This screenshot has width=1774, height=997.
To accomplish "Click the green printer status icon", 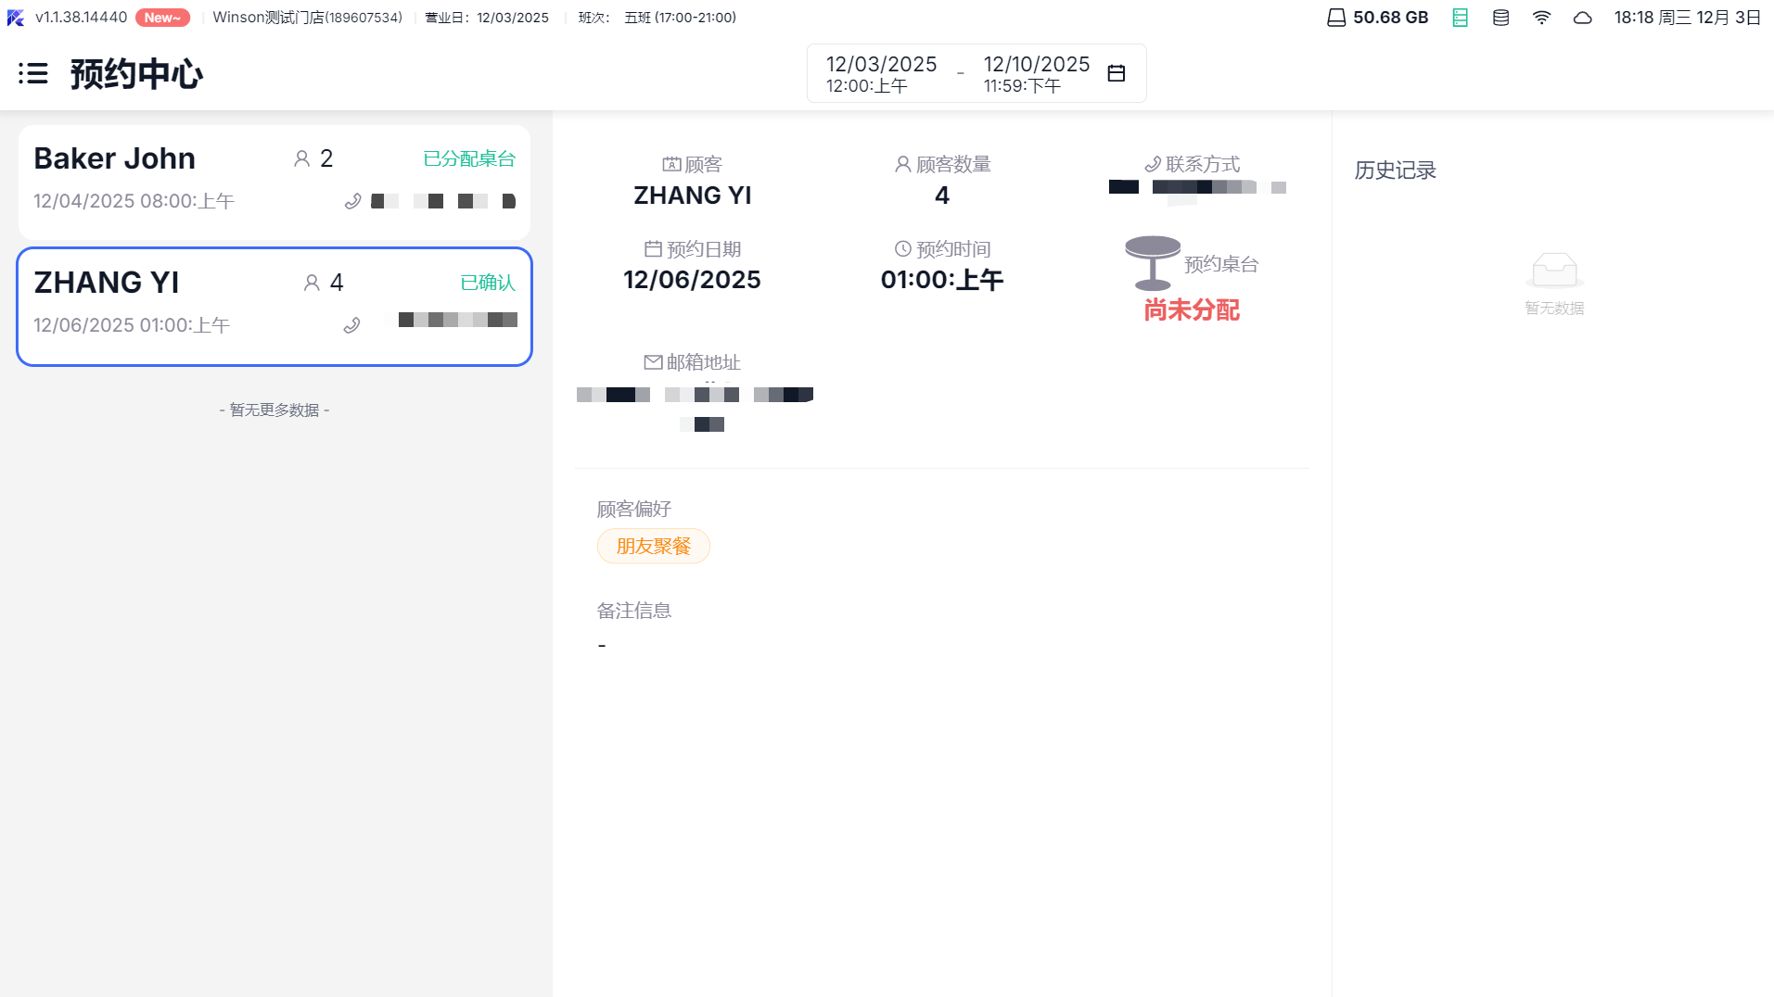I will click(x=1460, y=18).
